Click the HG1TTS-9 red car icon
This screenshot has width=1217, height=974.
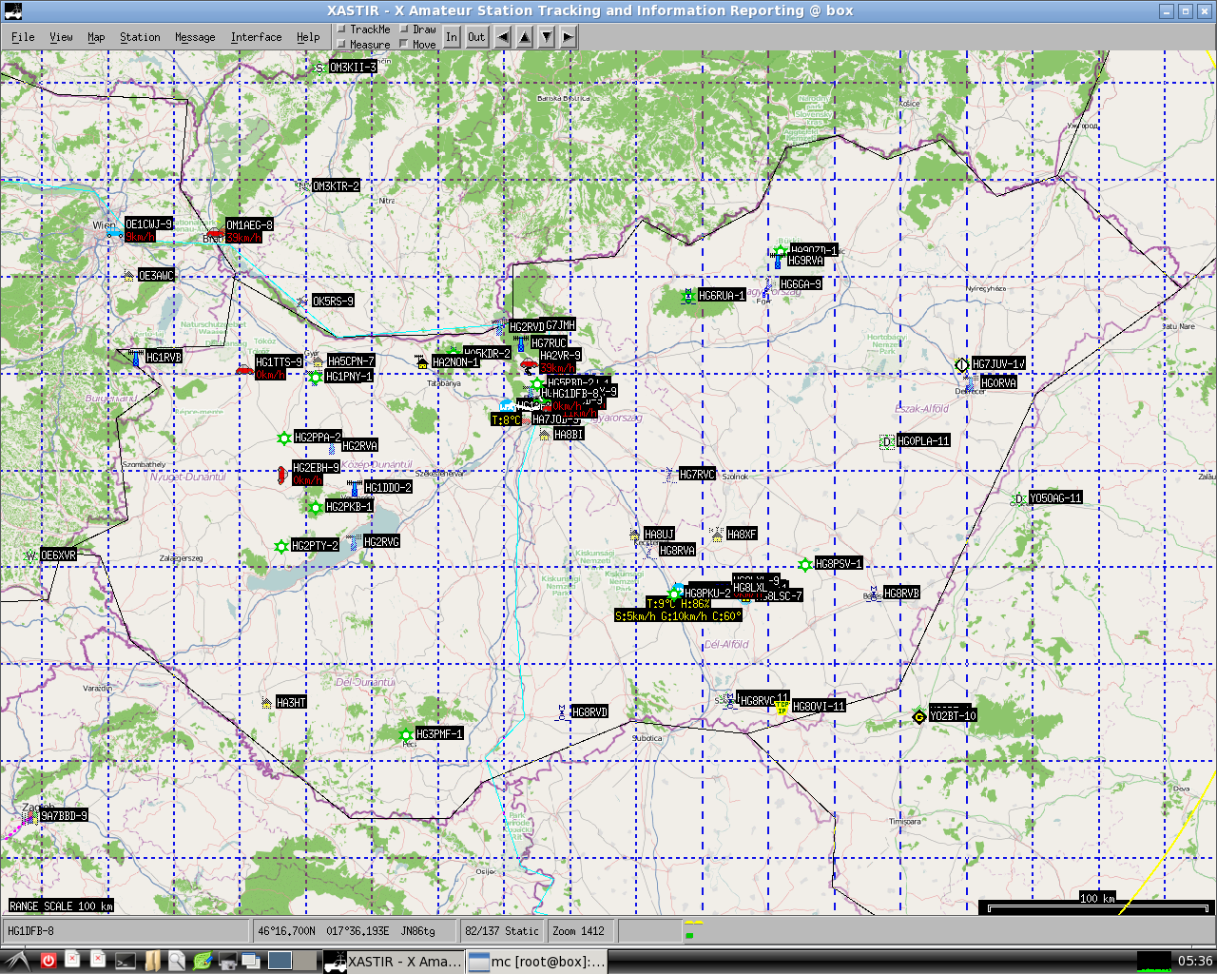(245, 369)
